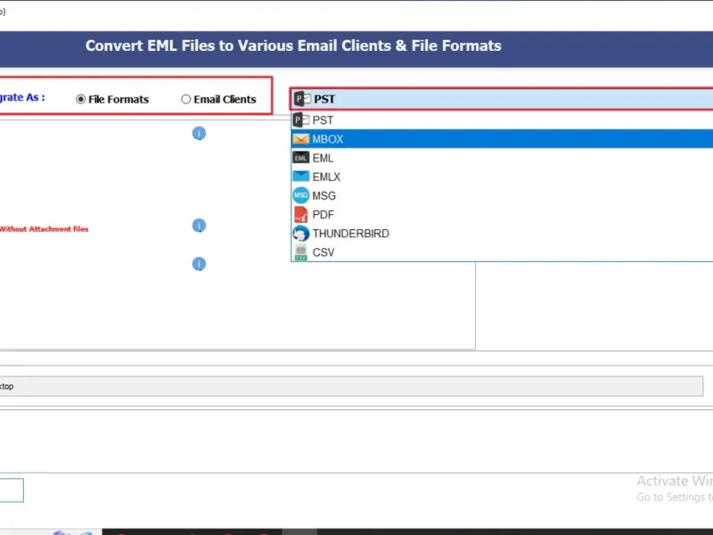Click the PST icon in the list
Image resolution: width=713 pixels, height=535 pixels.
[x=300, y=120]
